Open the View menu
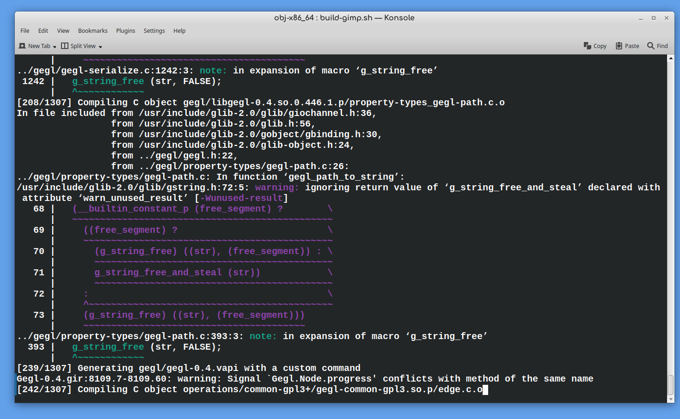 point(63,31)
